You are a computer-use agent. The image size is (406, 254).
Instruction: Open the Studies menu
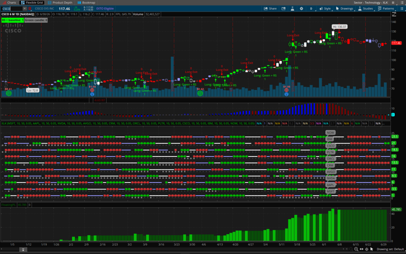point(365,8)
